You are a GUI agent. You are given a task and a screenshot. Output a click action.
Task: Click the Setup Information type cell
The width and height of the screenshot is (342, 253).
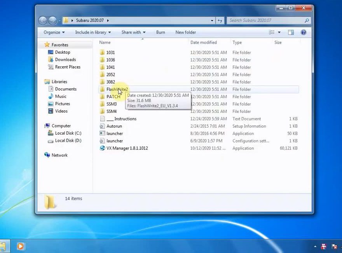tap(249, 126)
